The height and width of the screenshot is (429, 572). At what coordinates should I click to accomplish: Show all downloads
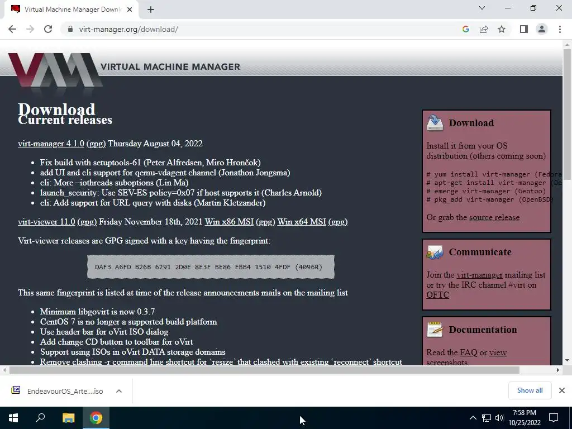point(530,390)
